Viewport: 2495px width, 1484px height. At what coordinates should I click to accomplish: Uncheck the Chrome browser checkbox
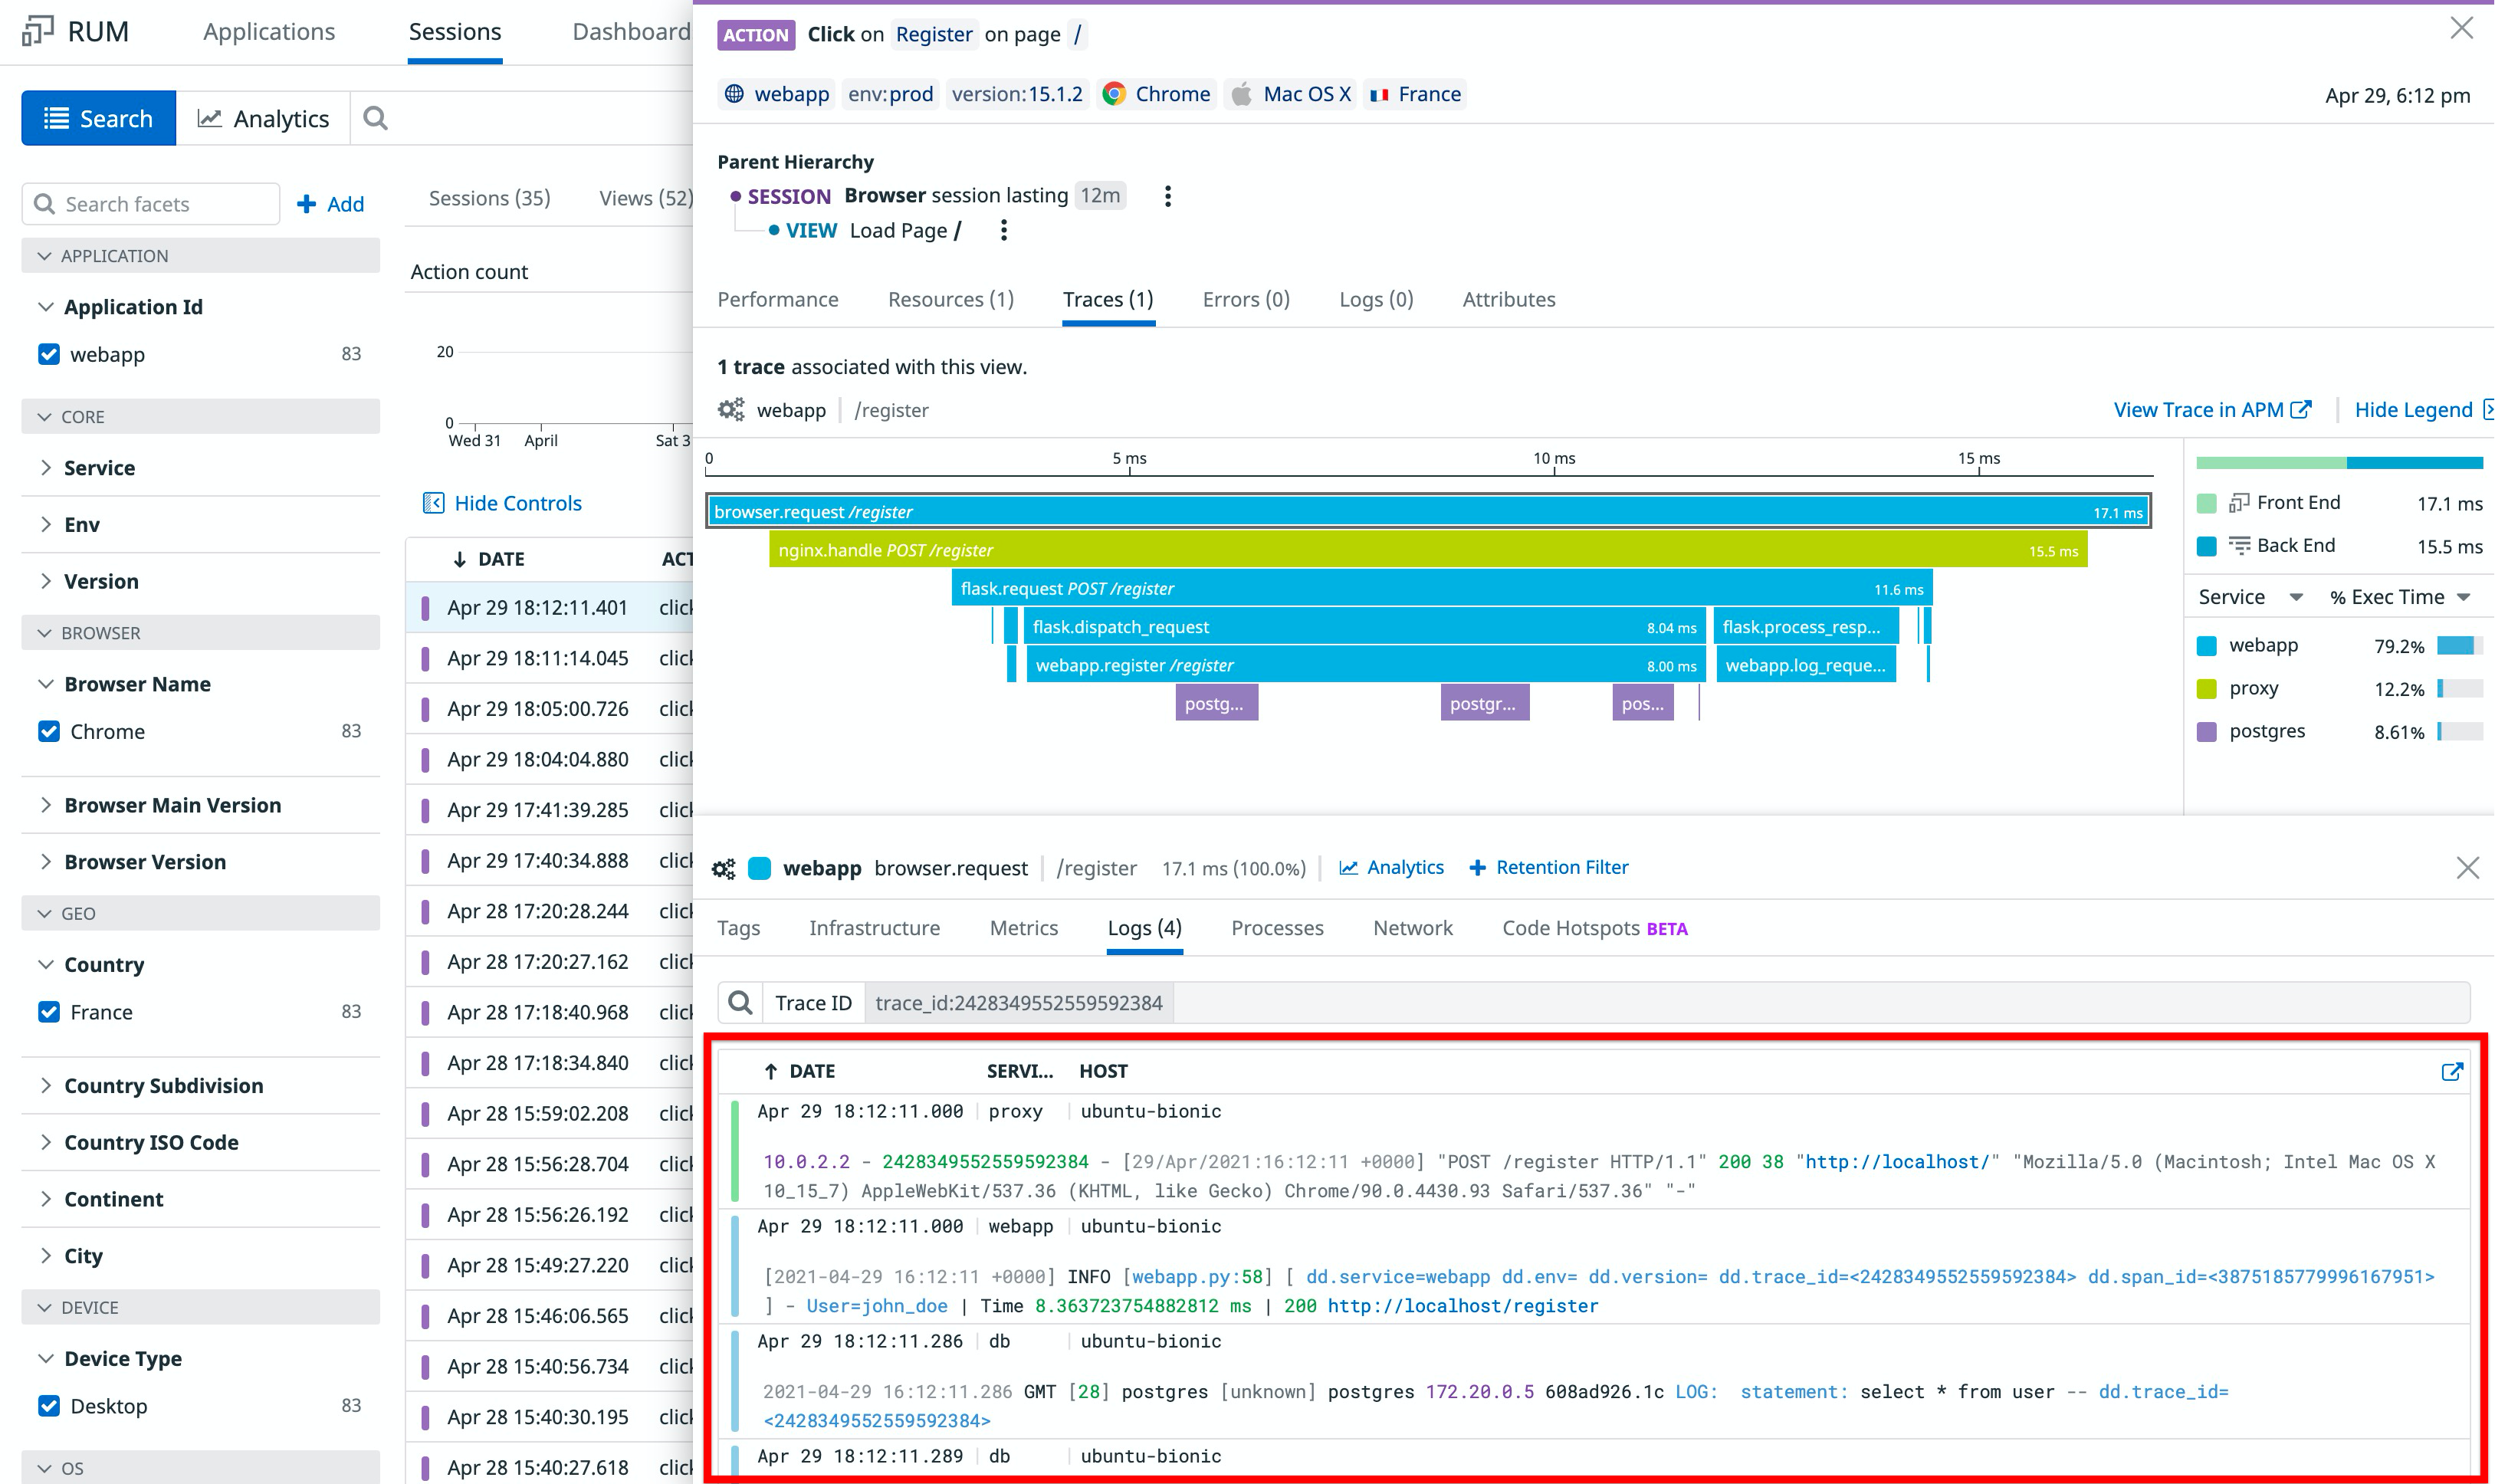click(x=48, y=731)
